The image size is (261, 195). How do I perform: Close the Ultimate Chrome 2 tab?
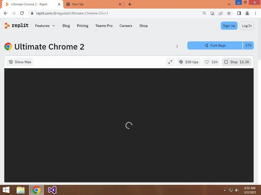59,4
